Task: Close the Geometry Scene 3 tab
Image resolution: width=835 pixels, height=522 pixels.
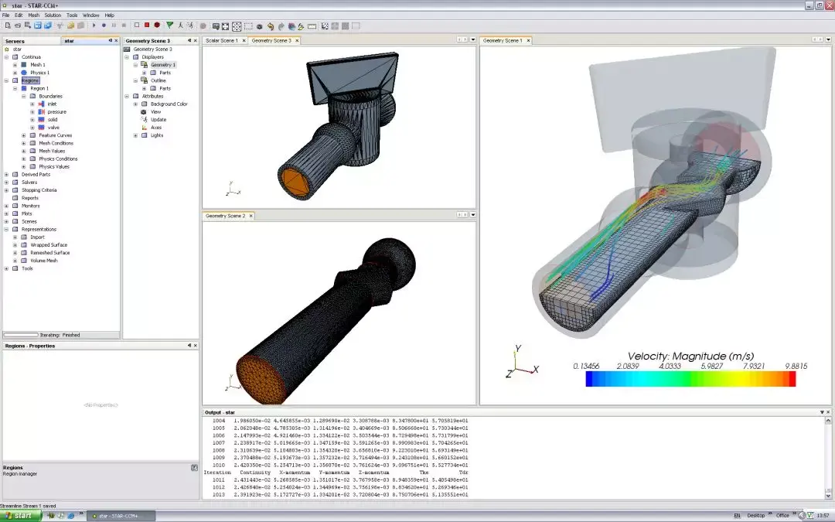Action: click(x=297, y=40)
